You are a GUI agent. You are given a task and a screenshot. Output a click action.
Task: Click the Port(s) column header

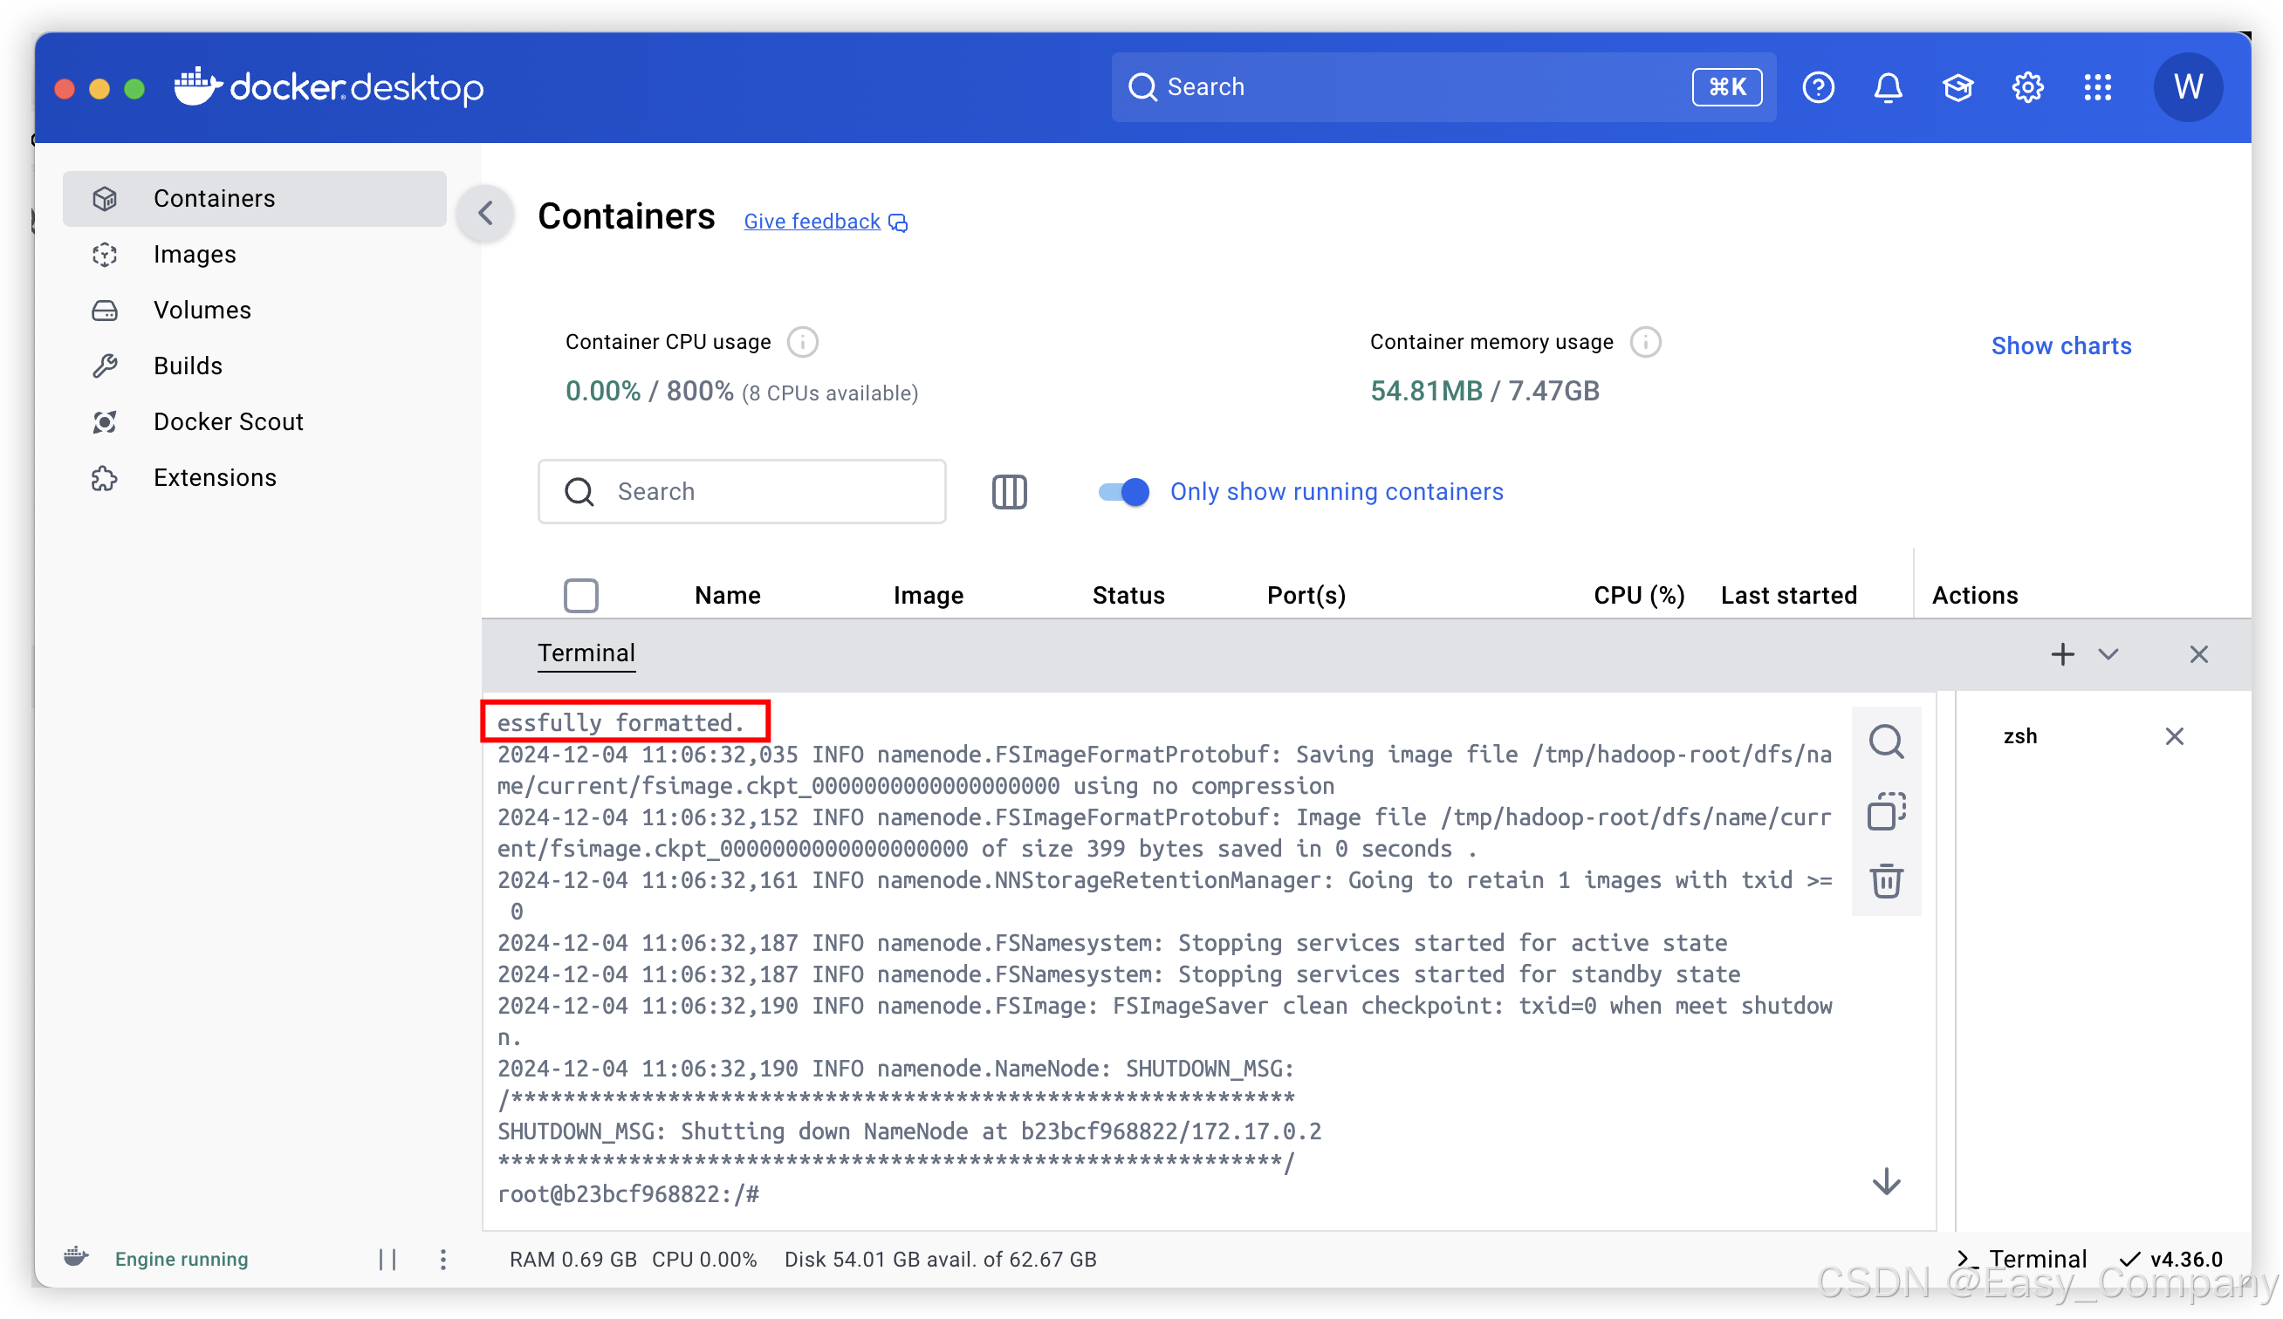[1306, 595]
